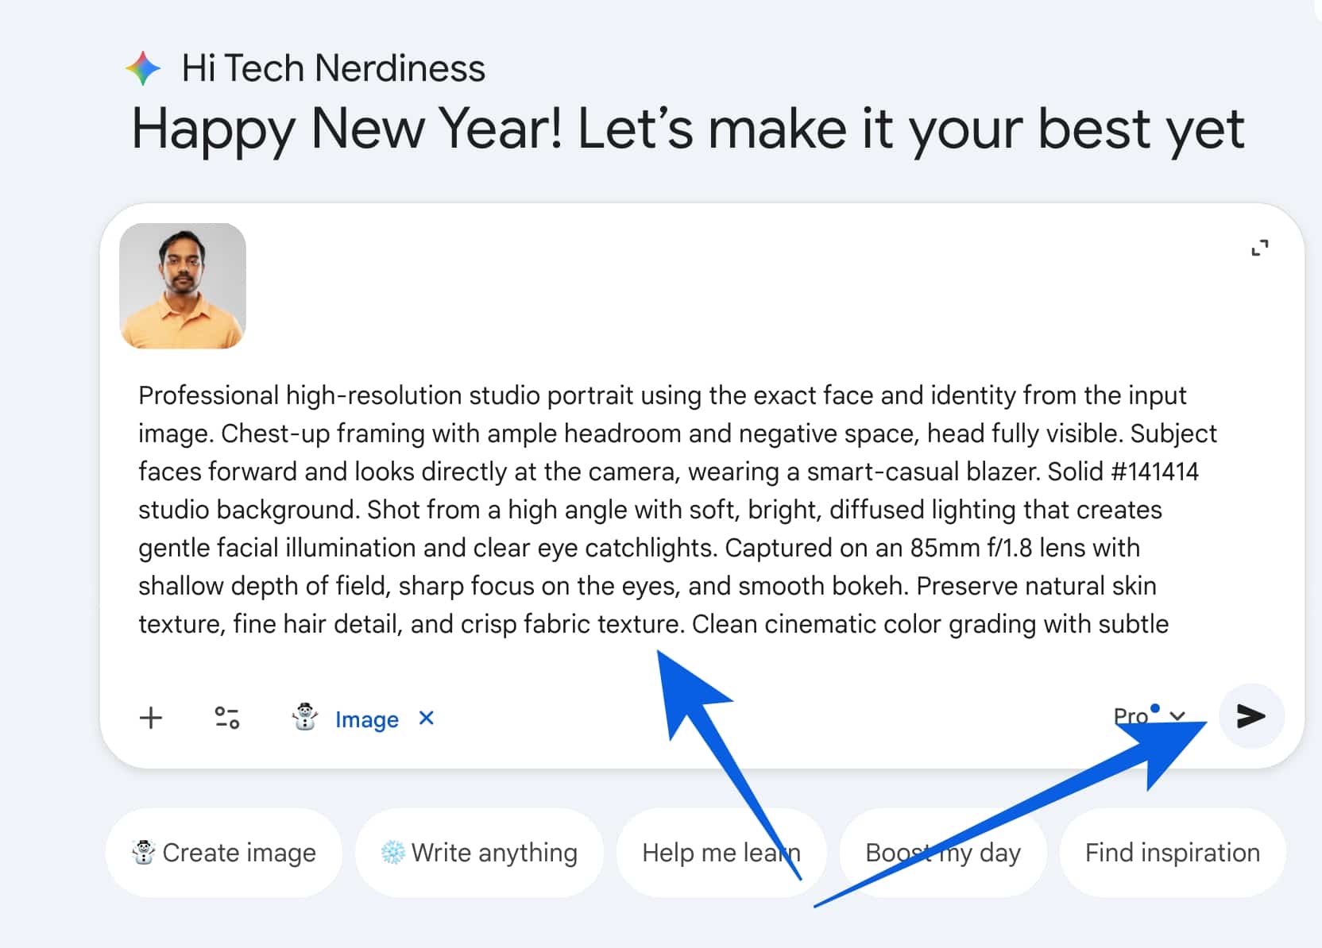Open the tools settings icon in the prompt bar
Screen dimensions: 1322x948
click(x=226, y=719)
